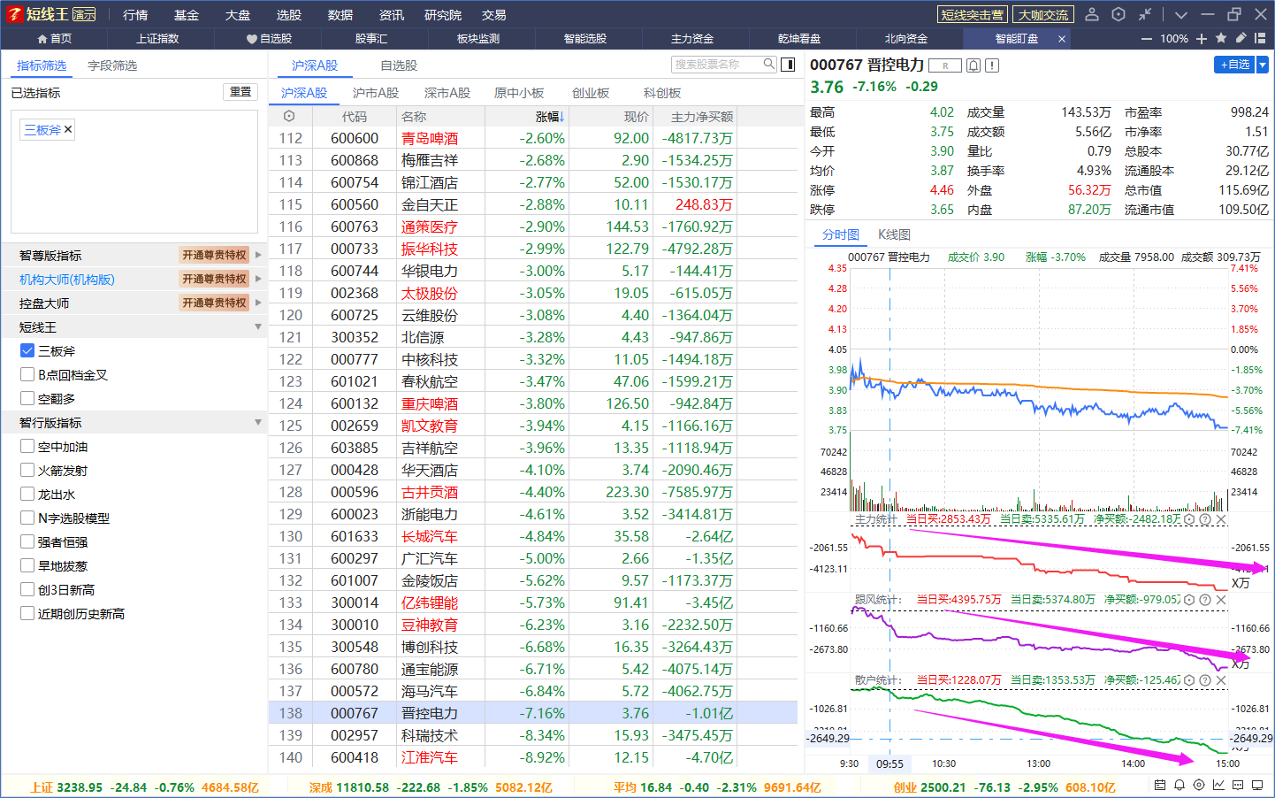This screenshot has width=1275, height=798.
Task: Collapse the 智行版指标 section
Action: 258,422
